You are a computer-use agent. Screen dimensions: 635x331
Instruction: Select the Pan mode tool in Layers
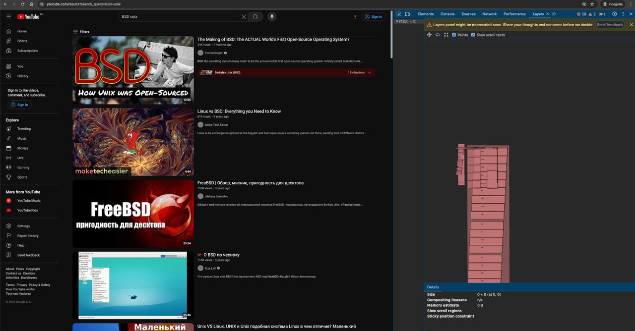(x=429, y=35)
